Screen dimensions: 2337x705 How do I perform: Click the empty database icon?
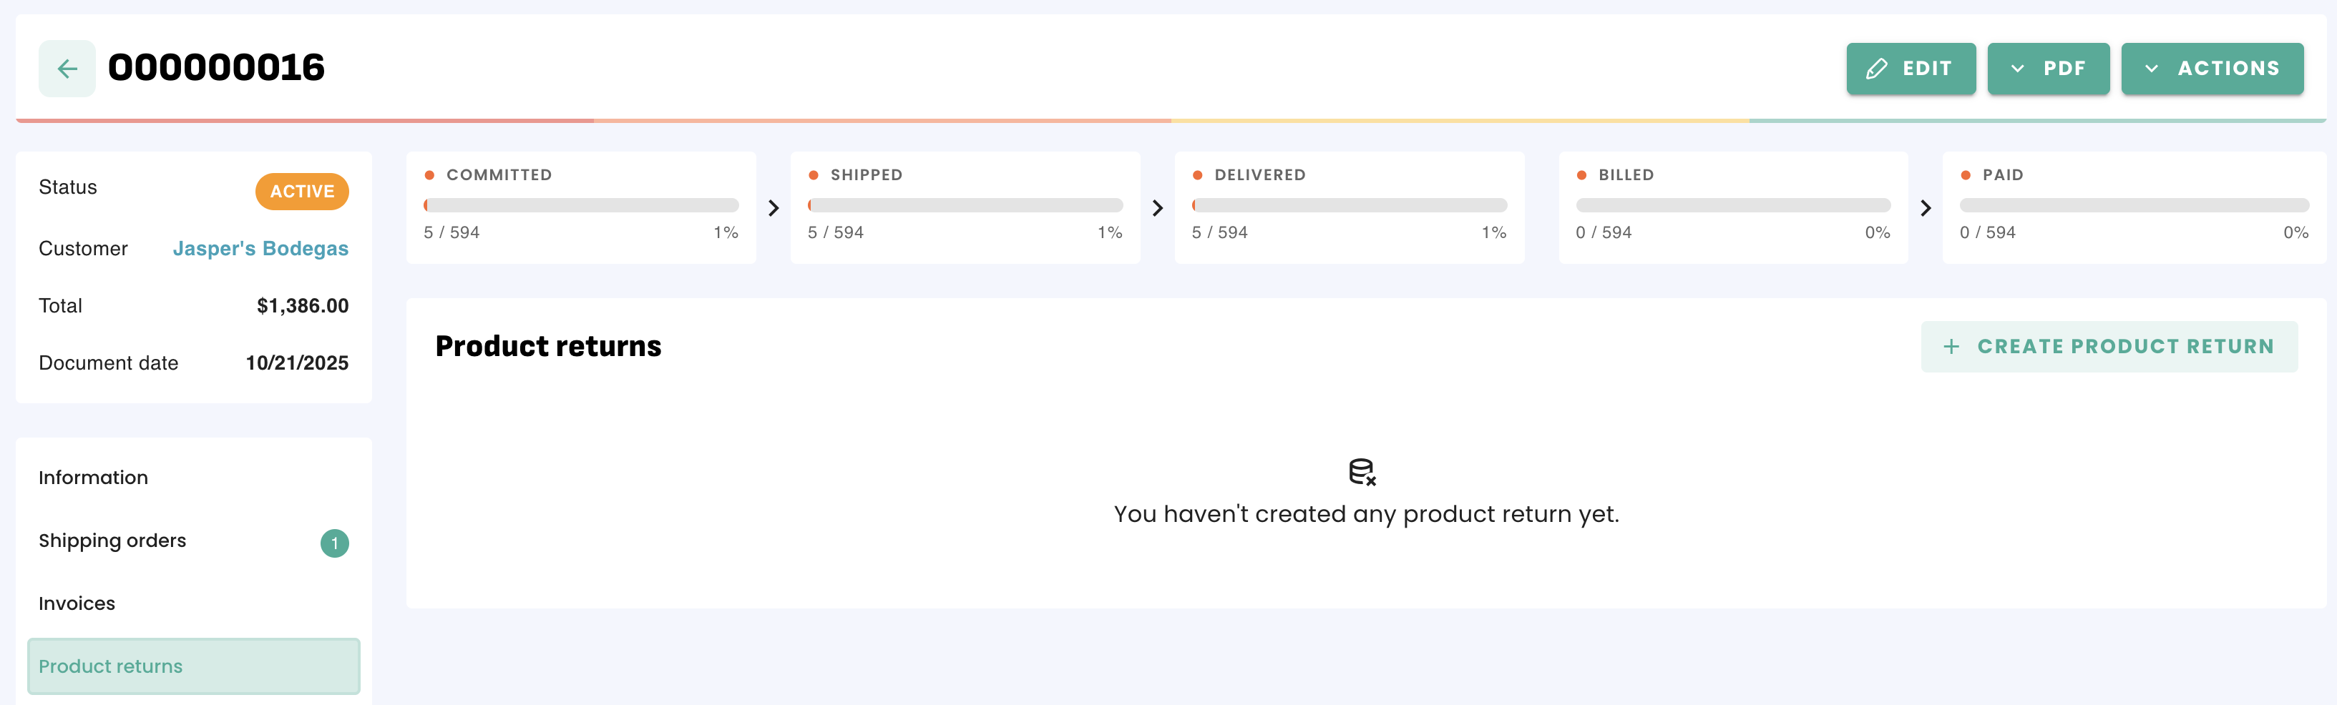1362,472
